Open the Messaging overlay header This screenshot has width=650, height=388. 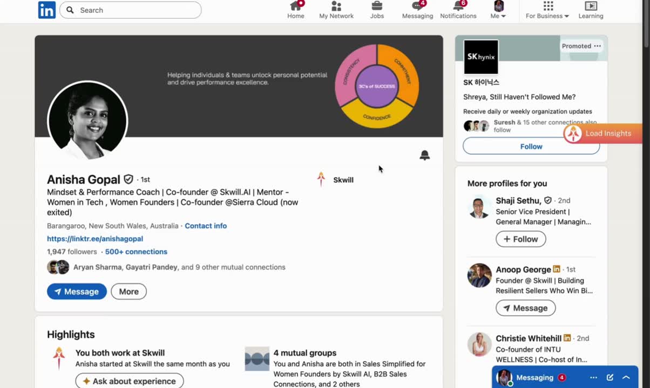click(565, 377)
